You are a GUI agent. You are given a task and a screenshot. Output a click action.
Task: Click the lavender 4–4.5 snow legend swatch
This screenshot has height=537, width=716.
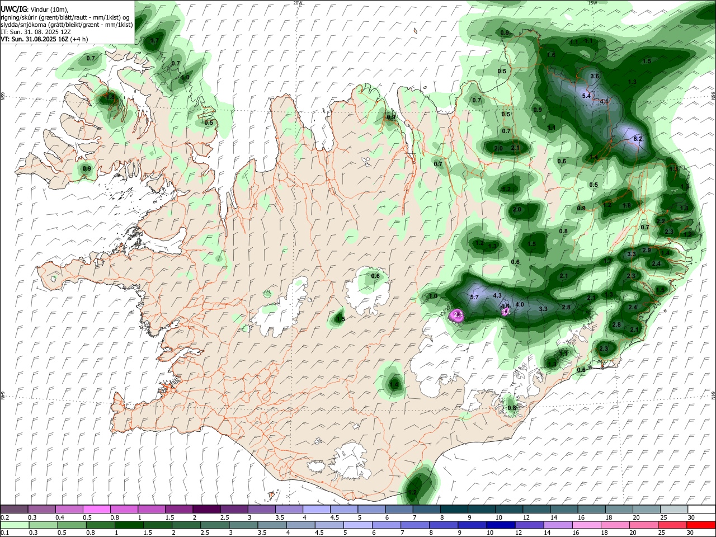click(x=317, y=509)
